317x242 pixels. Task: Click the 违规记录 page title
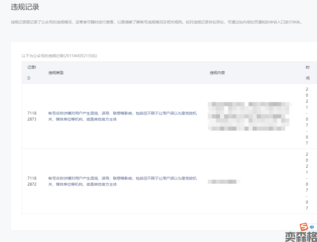[25, 7]
